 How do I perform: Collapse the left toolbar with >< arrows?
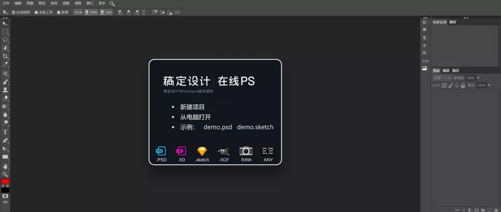pyautogui.click(x=5, y=18)
